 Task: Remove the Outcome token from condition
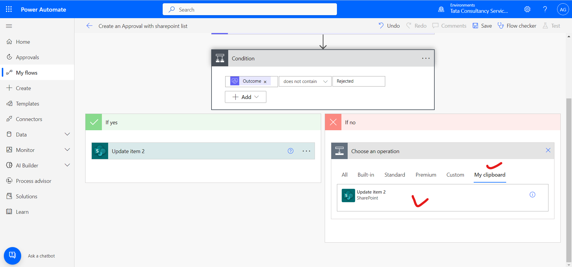click(265, 82)
